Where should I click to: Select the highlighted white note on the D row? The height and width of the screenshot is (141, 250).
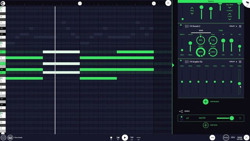click(61, 52)
